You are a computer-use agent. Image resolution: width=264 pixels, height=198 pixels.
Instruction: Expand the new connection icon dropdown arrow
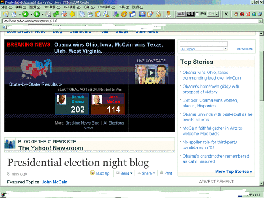(20, 14)
